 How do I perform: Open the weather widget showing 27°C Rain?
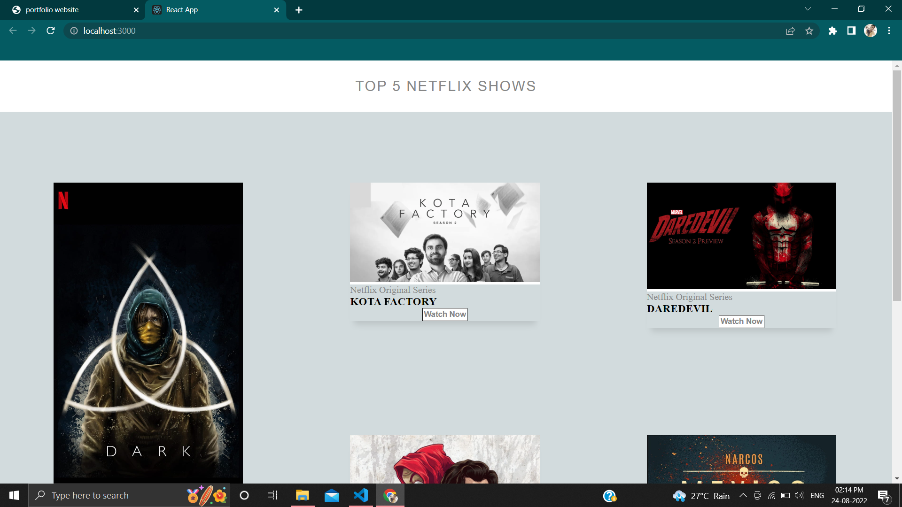tap(701, 496)
